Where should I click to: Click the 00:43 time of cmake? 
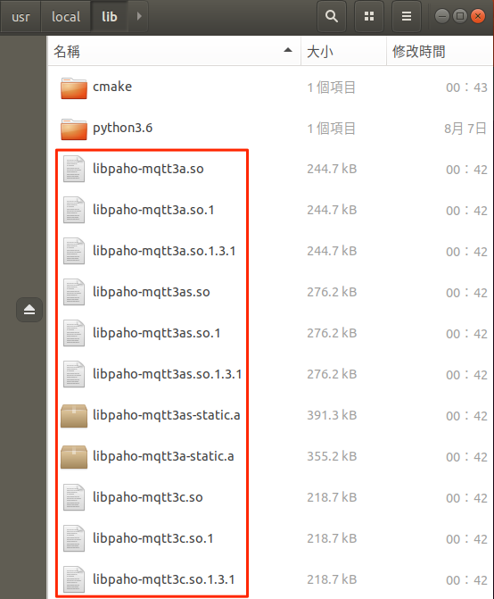pos(466,87)
